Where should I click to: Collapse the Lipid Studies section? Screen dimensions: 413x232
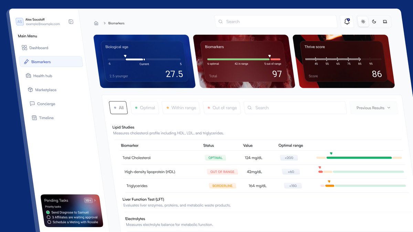click(x=123, y=127)
